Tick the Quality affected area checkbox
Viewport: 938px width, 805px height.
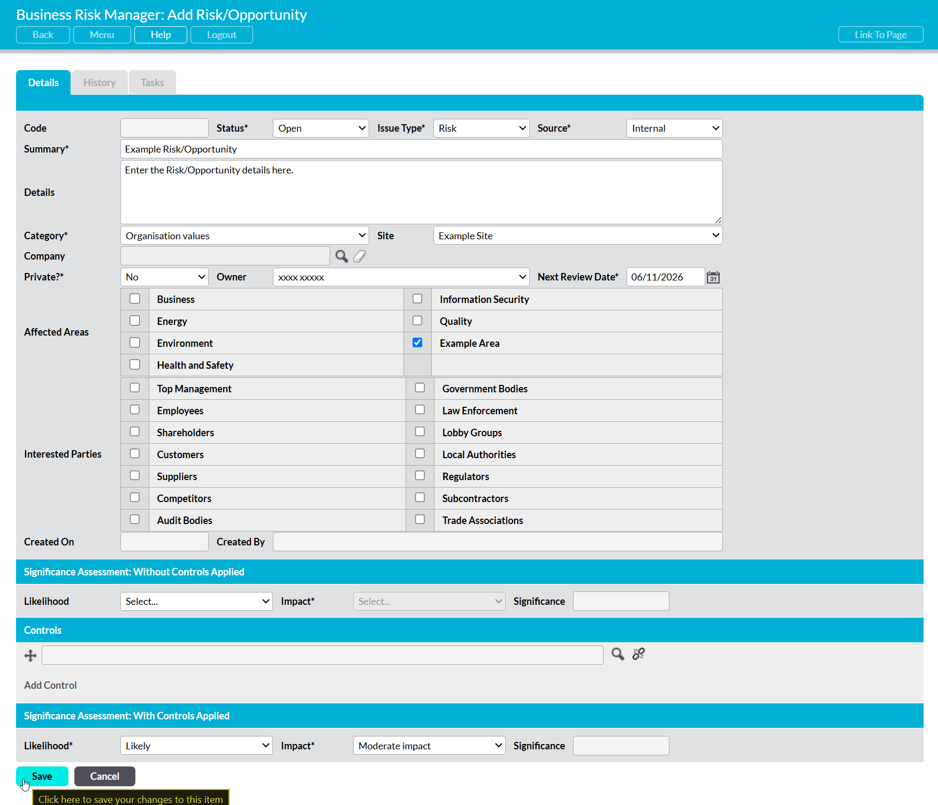[x=417, y=321]
